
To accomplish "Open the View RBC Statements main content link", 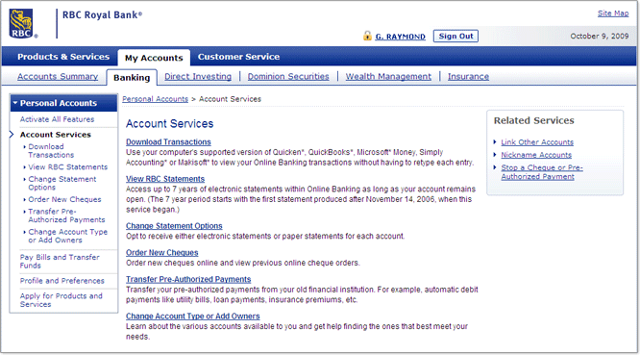I will [165, 179].
